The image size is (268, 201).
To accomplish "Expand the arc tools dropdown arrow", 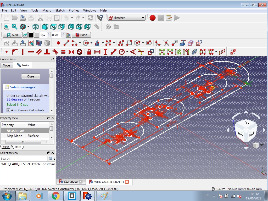I will [80, 43].
